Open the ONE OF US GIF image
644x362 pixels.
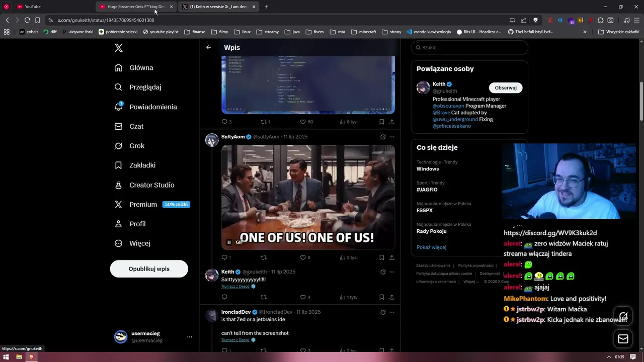click(308, 197)
